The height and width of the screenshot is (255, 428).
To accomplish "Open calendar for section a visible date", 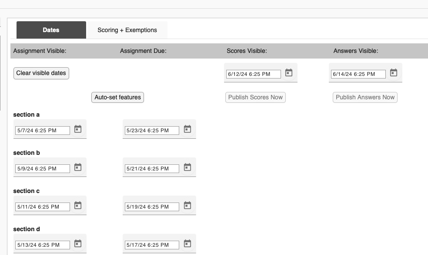I will coord(78,129).
